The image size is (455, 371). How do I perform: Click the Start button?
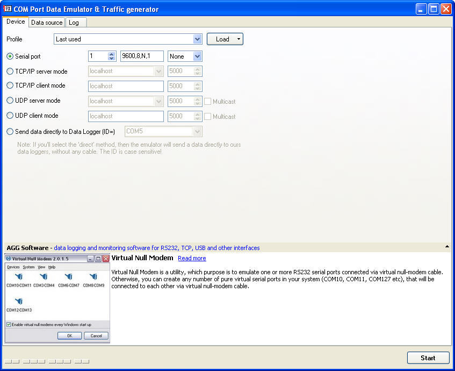pos(428,358)
